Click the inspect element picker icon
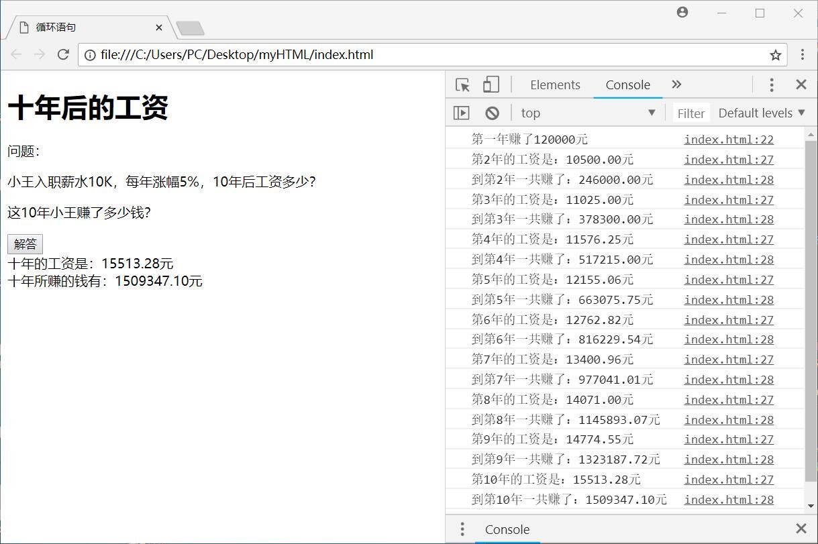The width and height of the screenshot is (818, 544). [462, 85]
